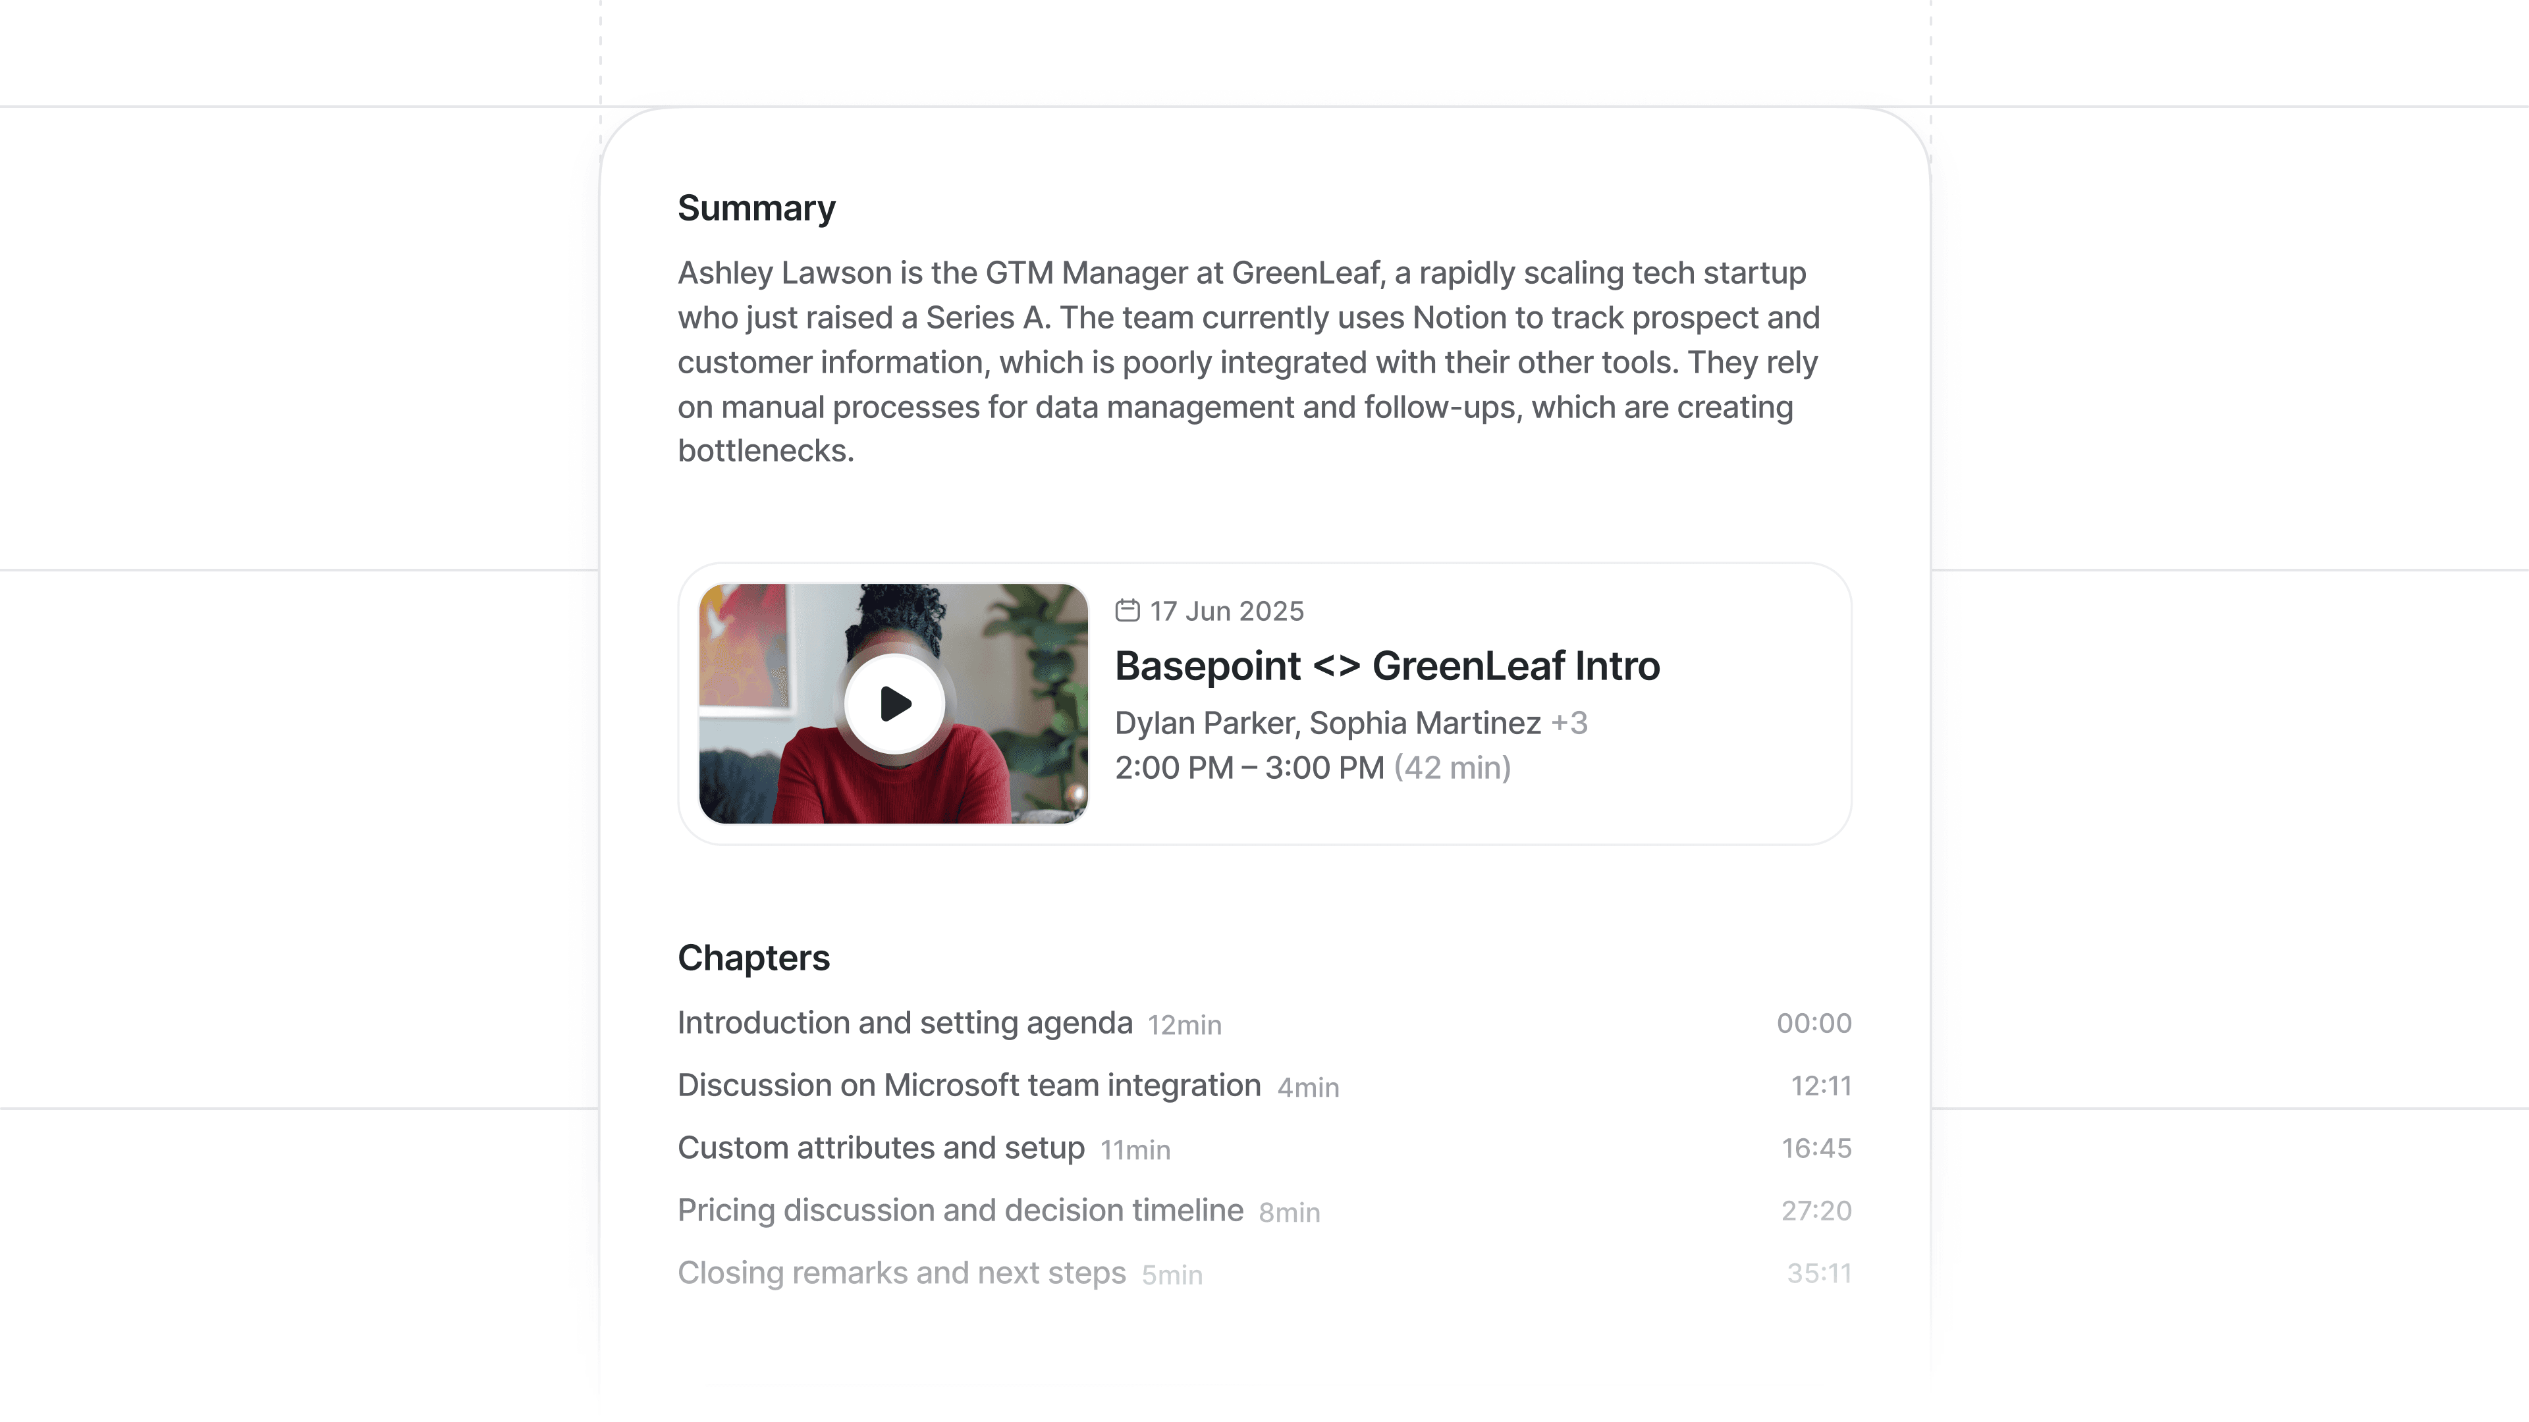
Task: Select Sophia Martinez participant name
Action: click(x=1425, y=722)
